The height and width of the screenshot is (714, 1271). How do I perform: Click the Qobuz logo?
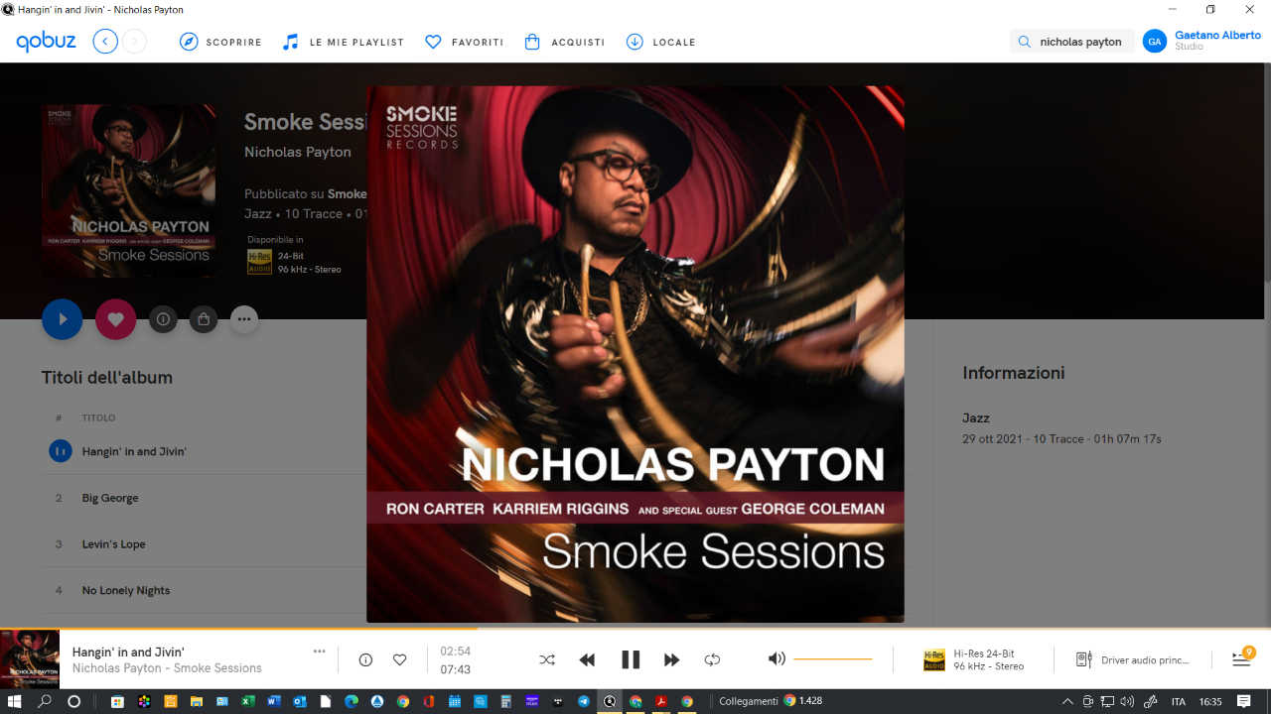coord(46,42)
